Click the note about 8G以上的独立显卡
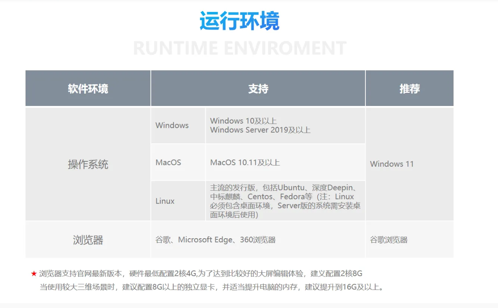This screenshot has width=498, height=308. [213, 287]
